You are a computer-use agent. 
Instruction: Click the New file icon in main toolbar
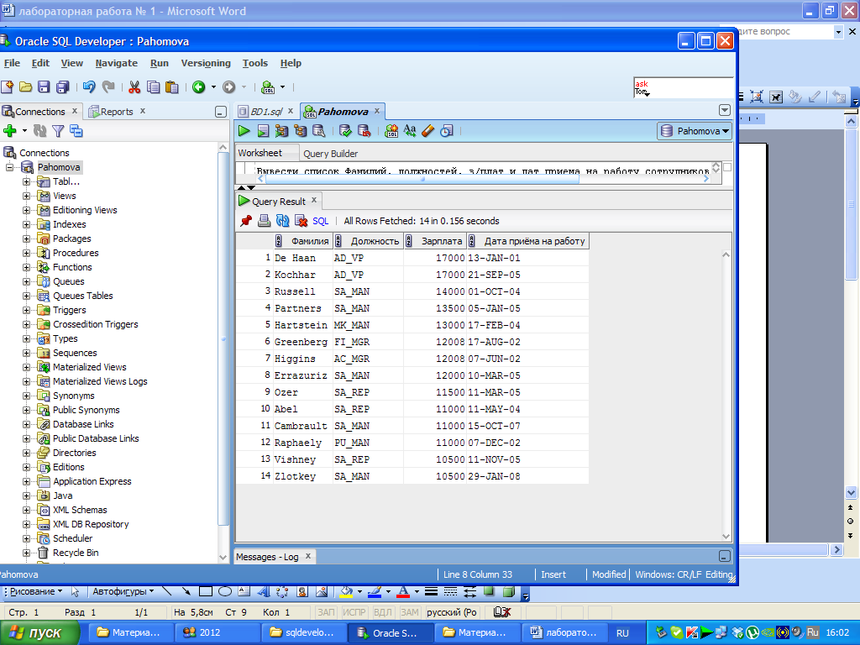8,87
